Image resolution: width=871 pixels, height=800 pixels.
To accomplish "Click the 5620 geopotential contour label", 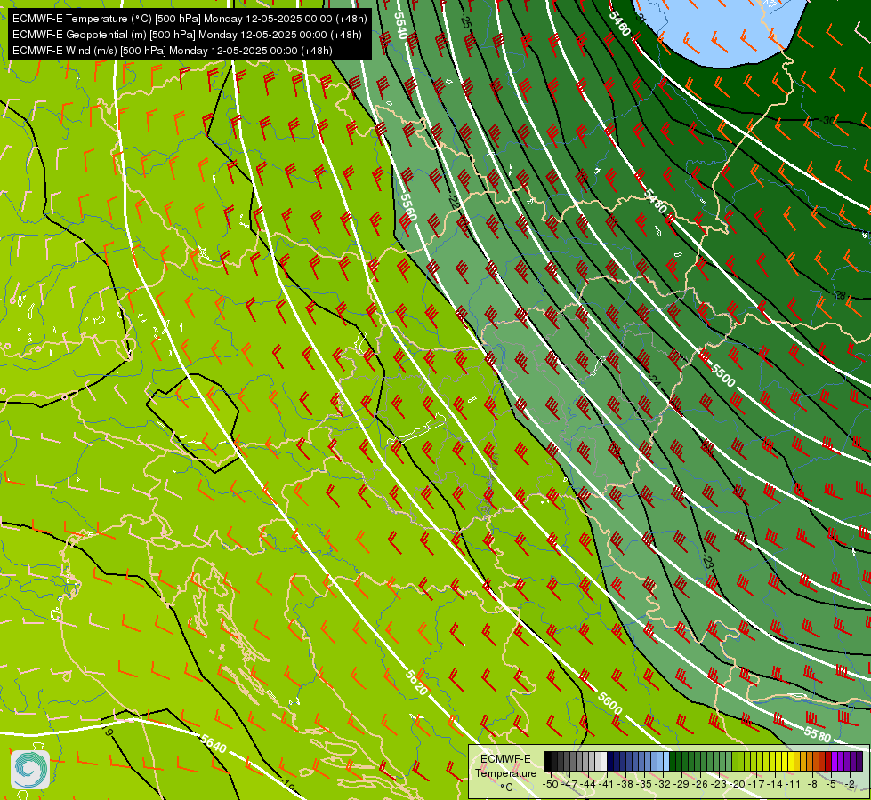I will coord(416,683).
